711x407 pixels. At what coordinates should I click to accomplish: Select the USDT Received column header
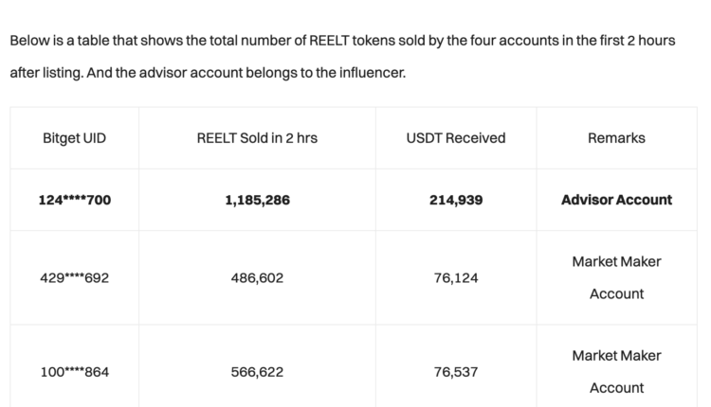click(455, 138)
